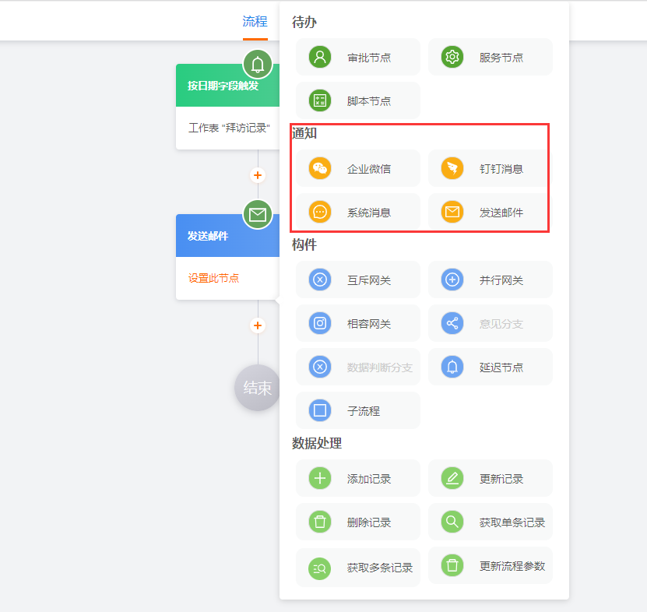Select the 并行网关 label
This screenshot has width=647, height=612.
coord(501,280)
